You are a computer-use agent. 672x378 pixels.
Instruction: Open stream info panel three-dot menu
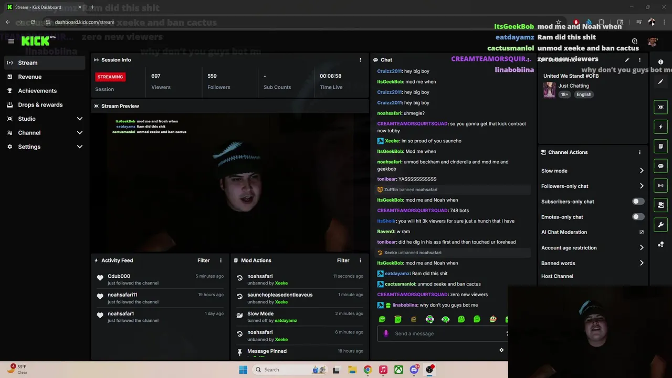point(639,60)
